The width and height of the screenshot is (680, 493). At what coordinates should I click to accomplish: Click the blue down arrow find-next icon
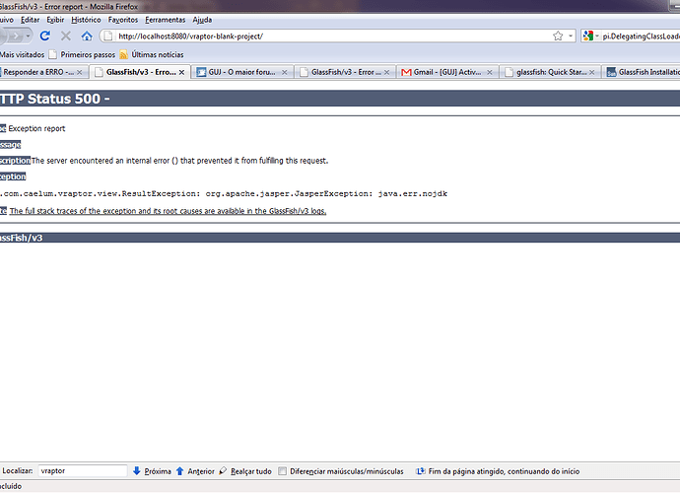137,471
